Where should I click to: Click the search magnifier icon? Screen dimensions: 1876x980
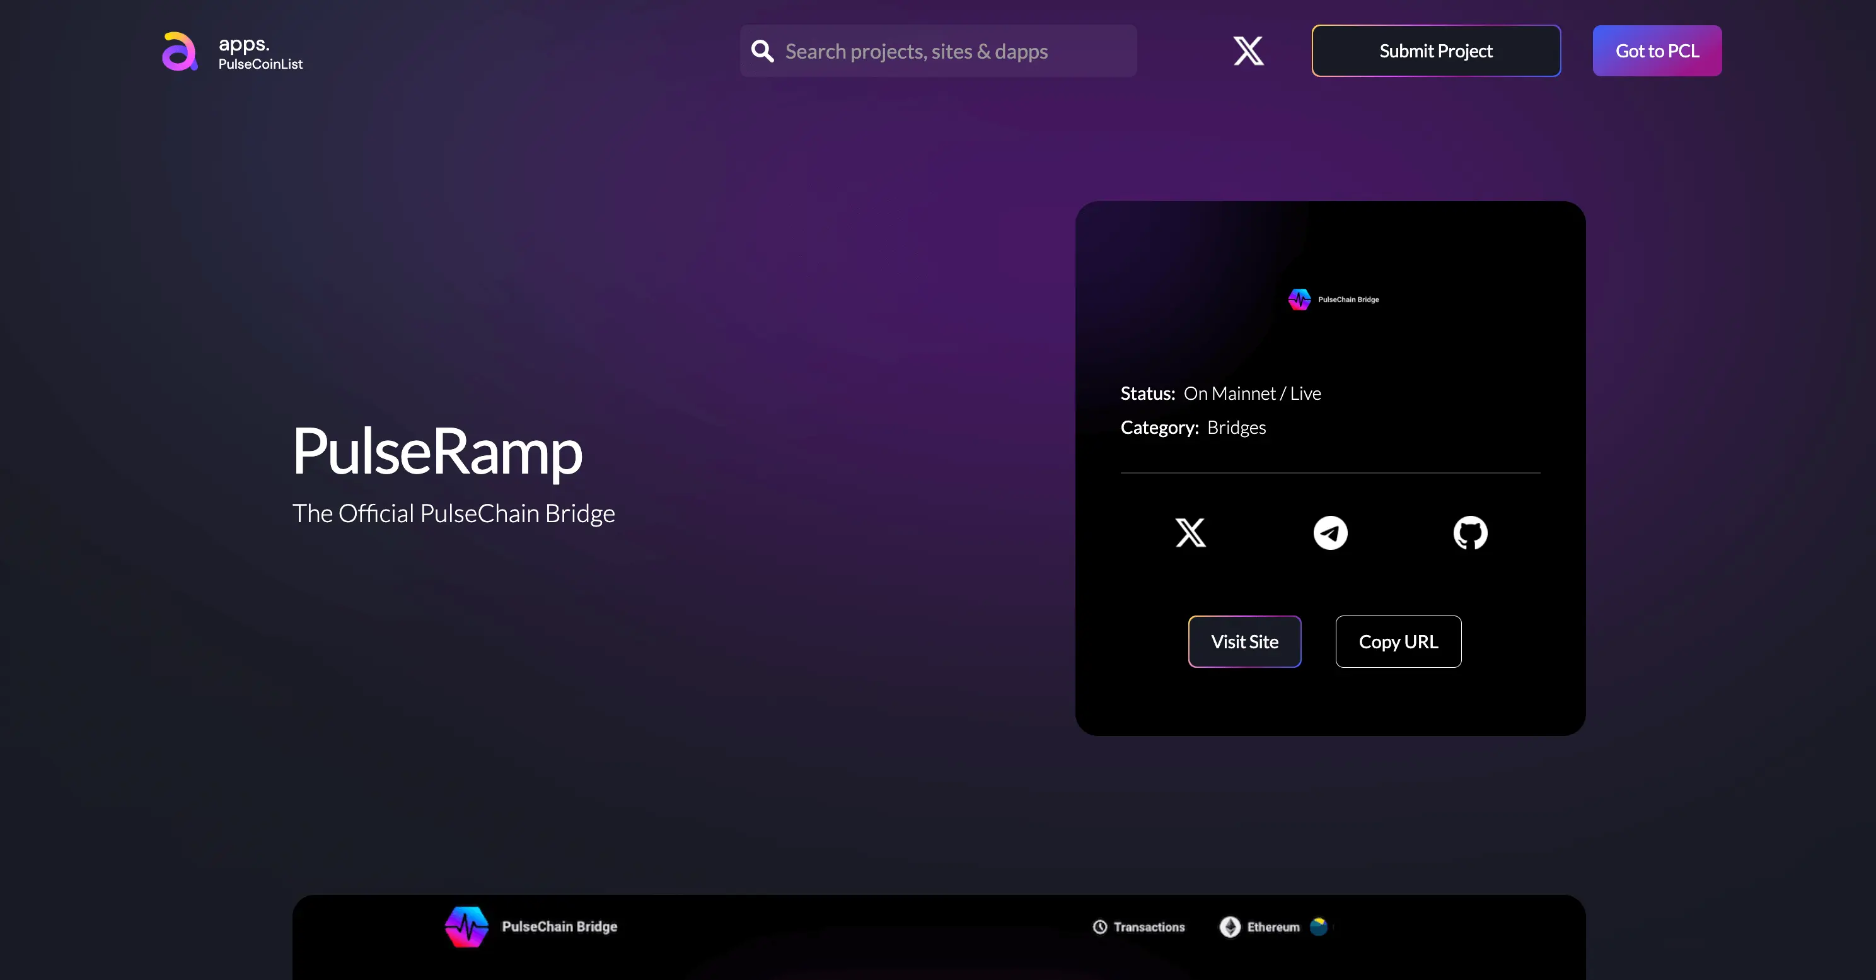pos(761,50)
